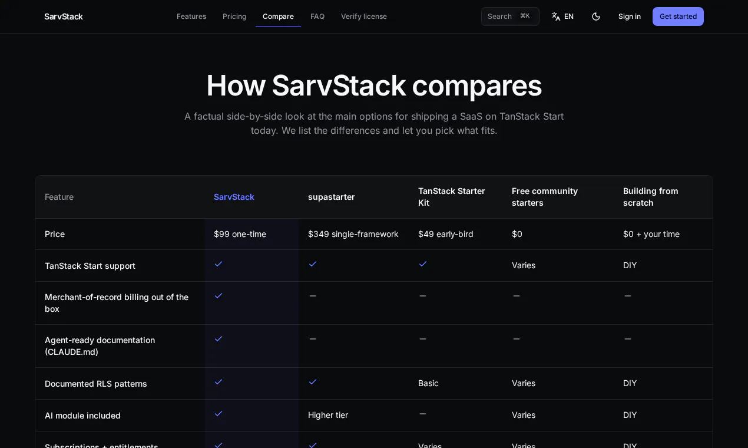Click the Documented RLS patterns row label

96,384
